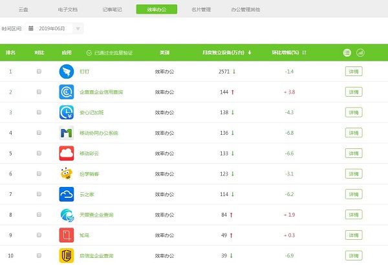Open the 知鸟 name link
The height and width of the screenshot is (265, 388).
84,235
